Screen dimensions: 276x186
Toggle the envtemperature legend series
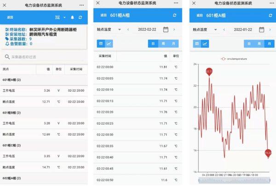coord(234,59)
